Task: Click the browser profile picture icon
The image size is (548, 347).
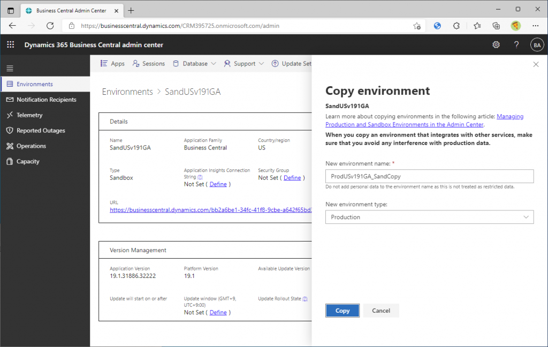Action: 516,26
